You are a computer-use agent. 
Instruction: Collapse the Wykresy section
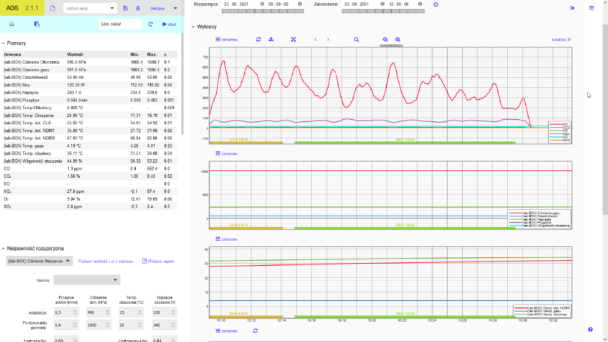point(194,26)
